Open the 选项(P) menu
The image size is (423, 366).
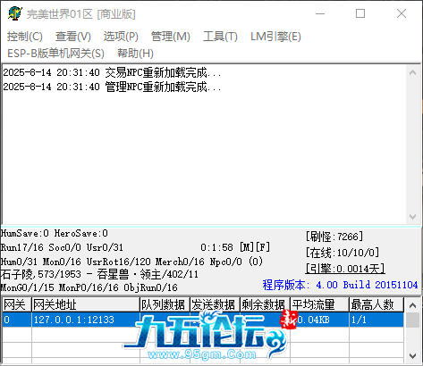click(x=121, y=37)
